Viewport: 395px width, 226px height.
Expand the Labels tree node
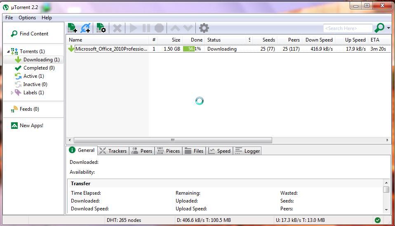coord(12,93)
